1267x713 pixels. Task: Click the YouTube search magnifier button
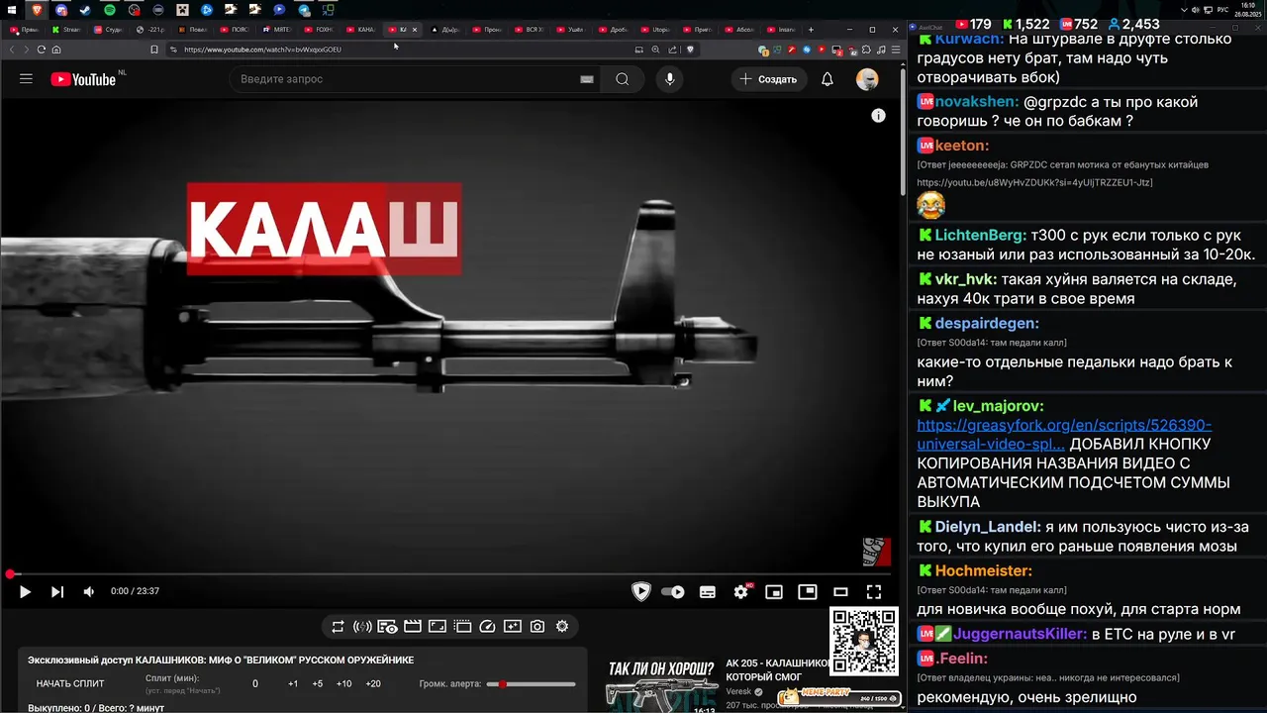point(622,79)
